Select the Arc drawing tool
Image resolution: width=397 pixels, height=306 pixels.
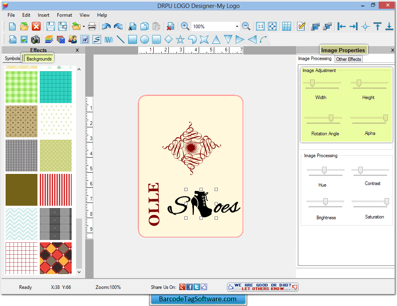[x=264, y=39]
